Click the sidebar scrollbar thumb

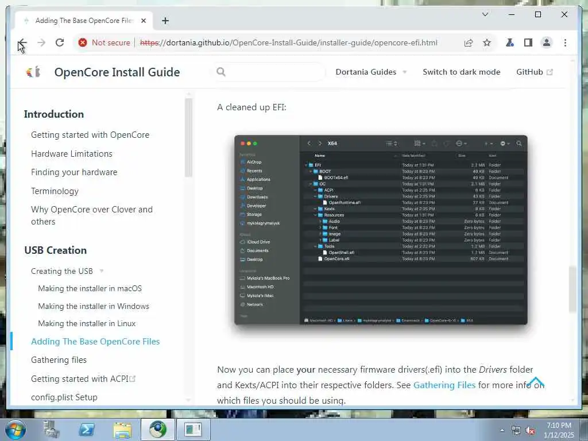coord(188,137)
